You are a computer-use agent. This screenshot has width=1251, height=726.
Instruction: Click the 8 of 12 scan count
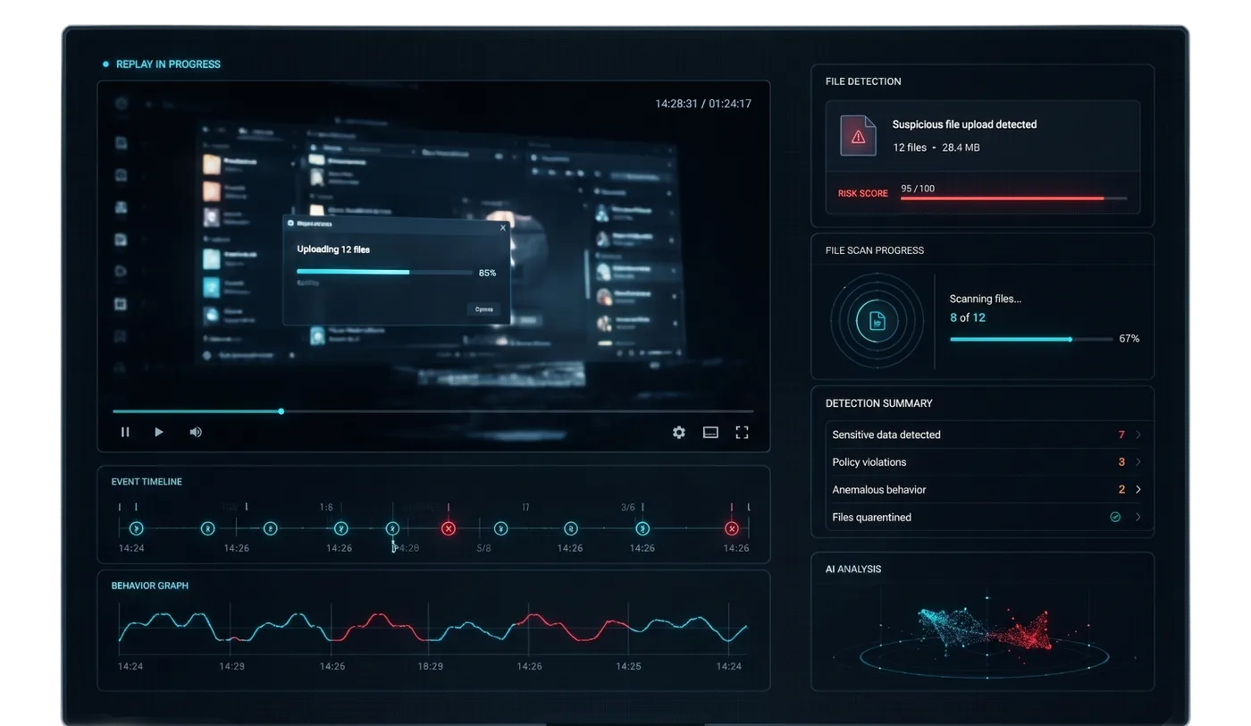(968, 317)
